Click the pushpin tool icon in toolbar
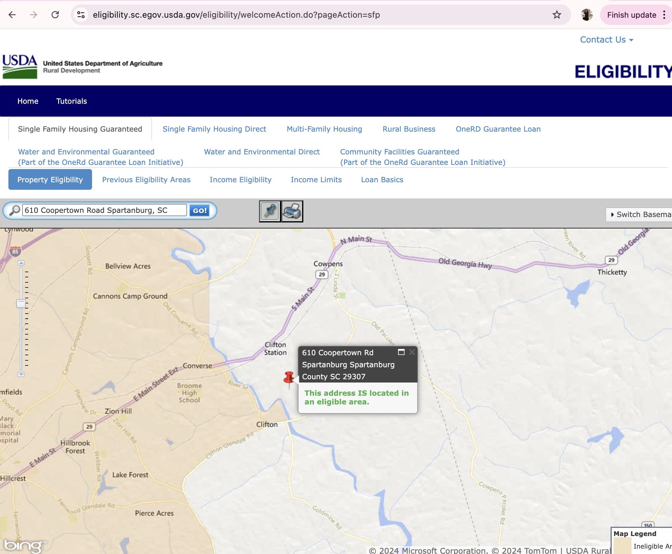 pyautogui.click(x=270, y=211)
